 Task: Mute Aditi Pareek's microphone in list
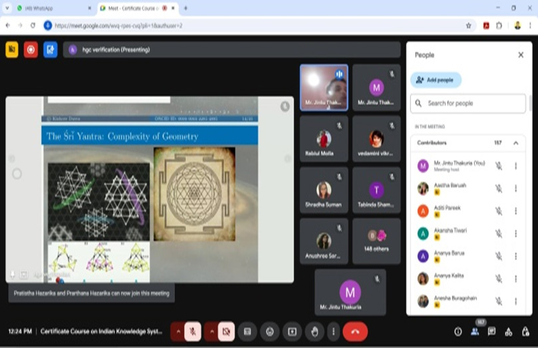(498, 211)
